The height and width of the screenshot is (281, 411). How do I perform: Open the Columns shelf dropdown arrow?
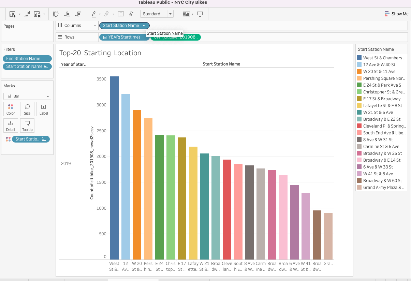pyautogui.click(x=95, y=26)
